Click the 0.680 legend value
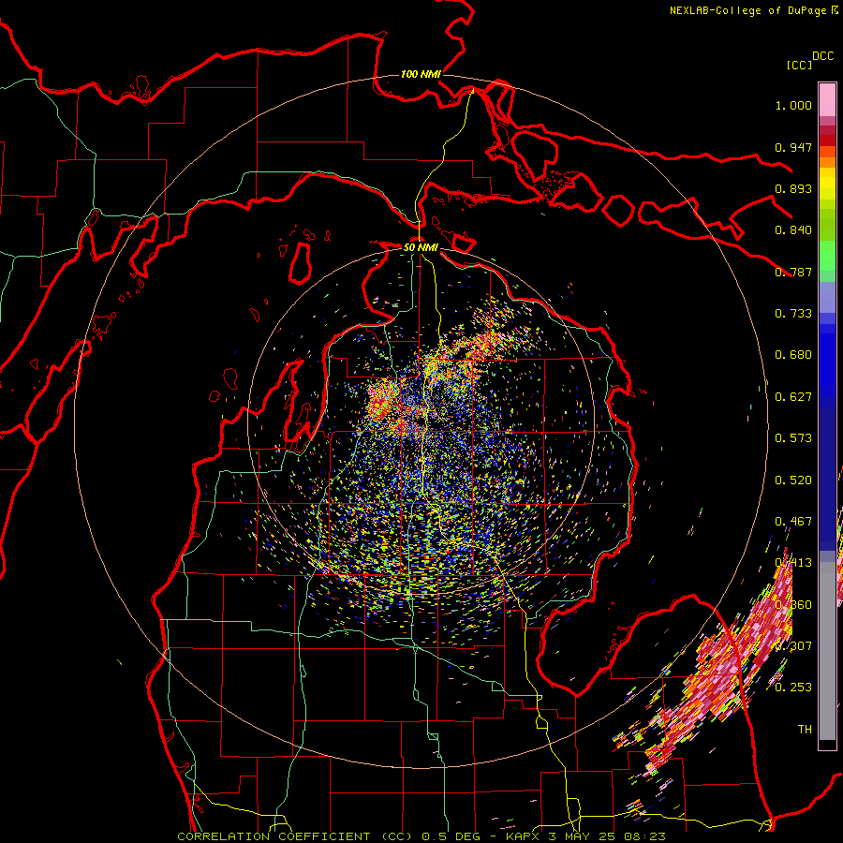The height and width of the screenshot is (843, 843). 793,355
